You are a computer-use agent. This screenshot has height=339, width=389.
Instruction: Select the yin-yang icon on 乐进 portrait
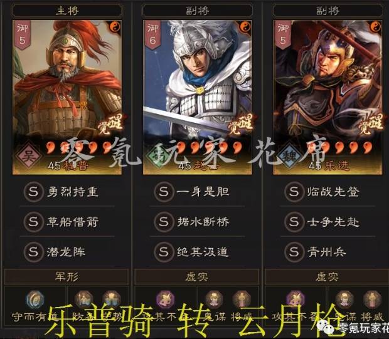(x=376, y=26)
